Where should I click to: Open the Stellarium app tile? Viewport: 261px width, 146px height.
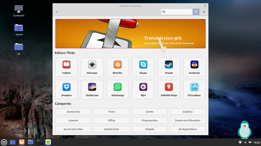tap(92, 90)
